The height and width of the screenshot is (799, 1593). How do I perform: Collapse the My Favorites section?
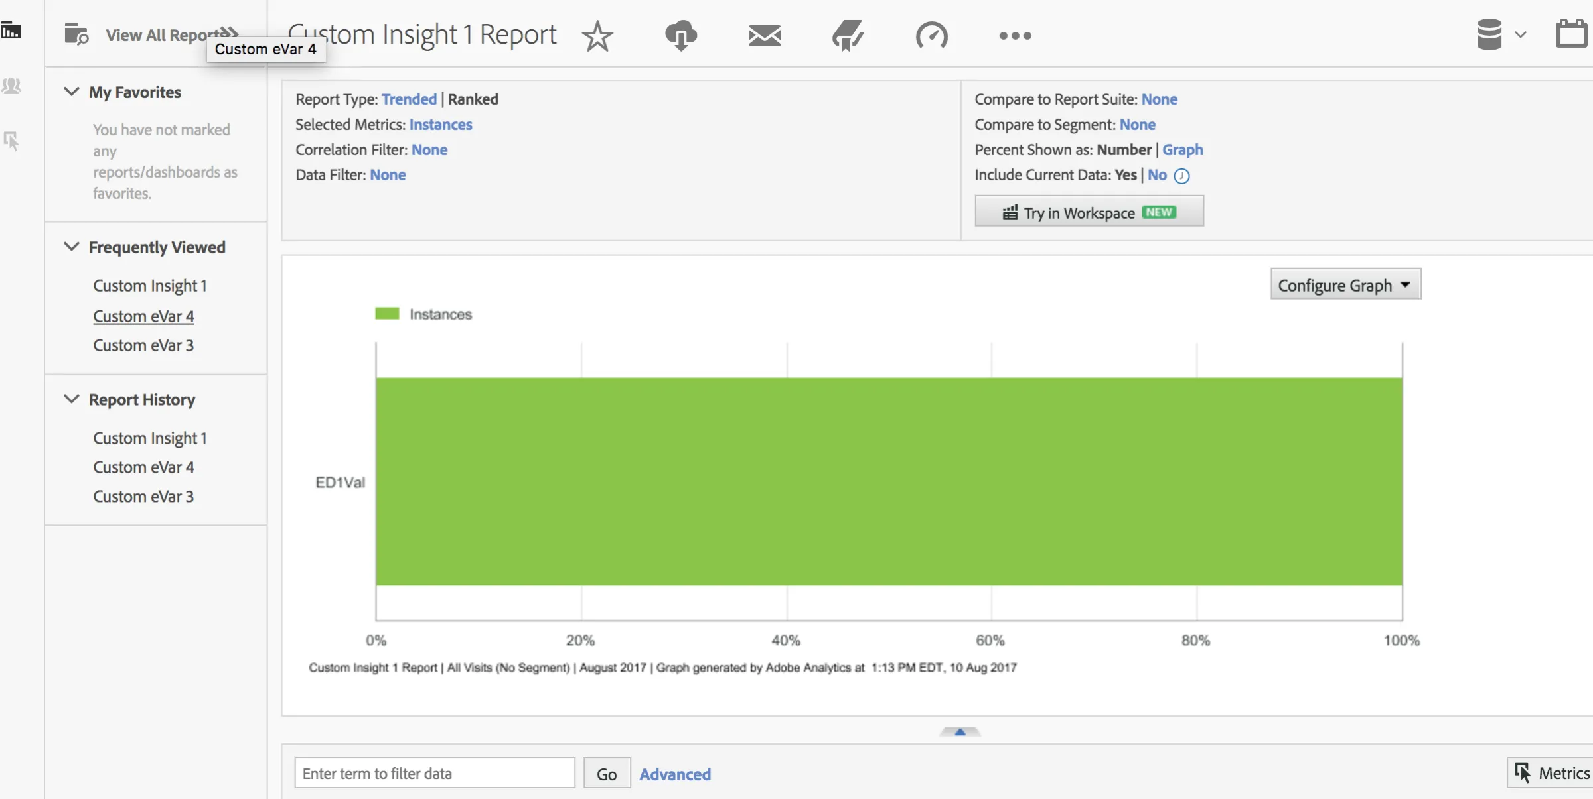[72, 92]
